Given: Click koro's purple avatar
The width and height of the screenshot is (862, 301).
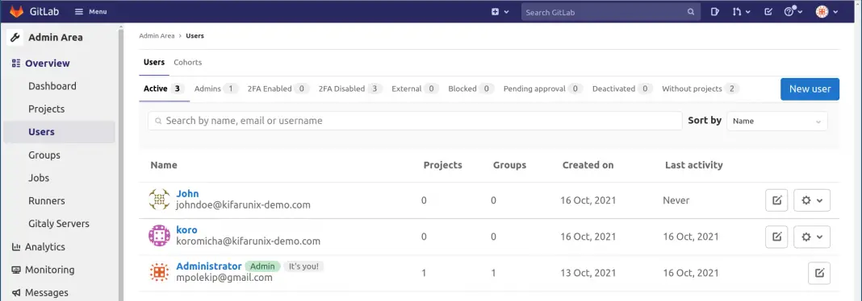Looking at the screenshot, I should [159, 236].
